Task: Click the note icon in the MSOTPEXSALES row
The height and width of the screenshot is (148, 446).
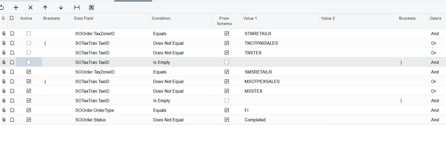Action: pyautogui.click(x=12, y=81)
